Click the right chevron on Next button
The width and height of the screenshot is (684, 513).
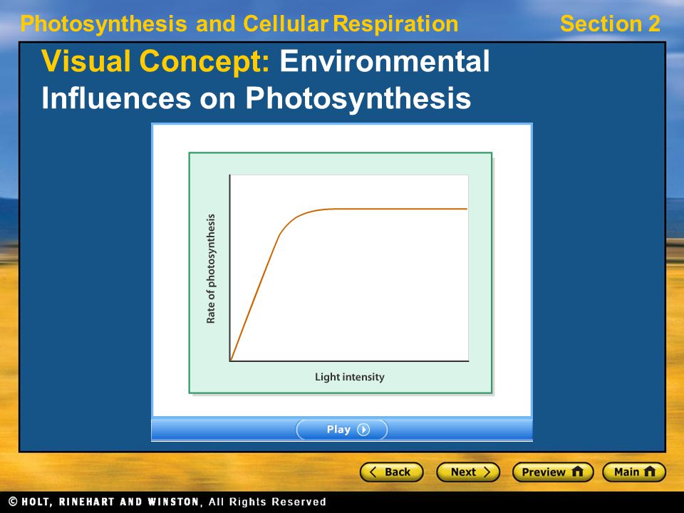coord(487,472)
